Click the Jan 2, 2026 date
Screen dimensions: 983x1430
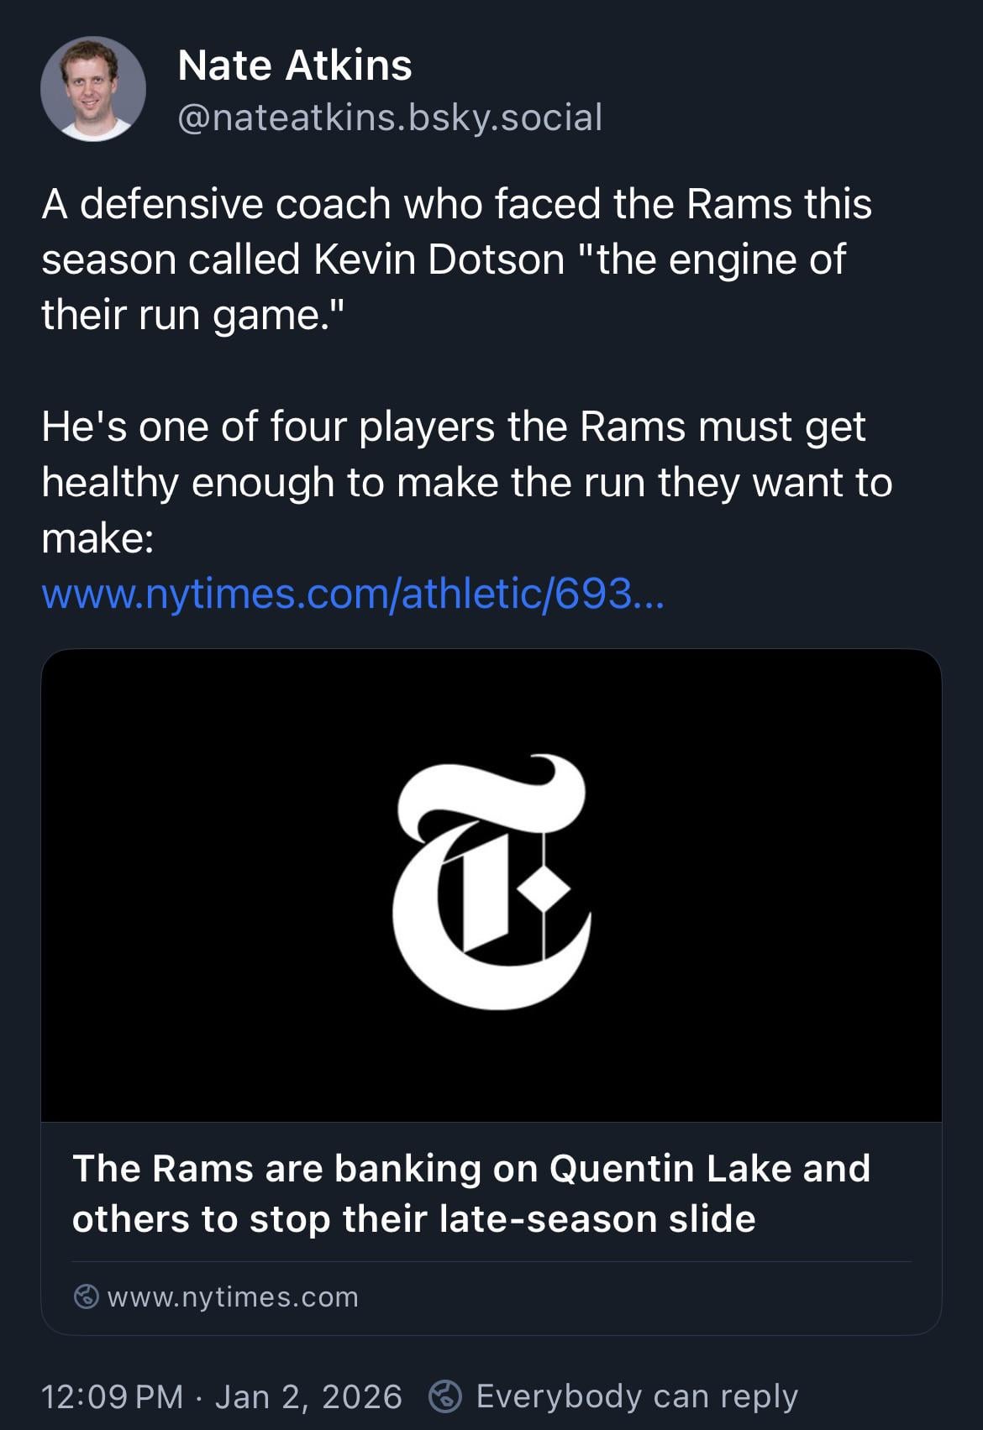point(308,1396)
